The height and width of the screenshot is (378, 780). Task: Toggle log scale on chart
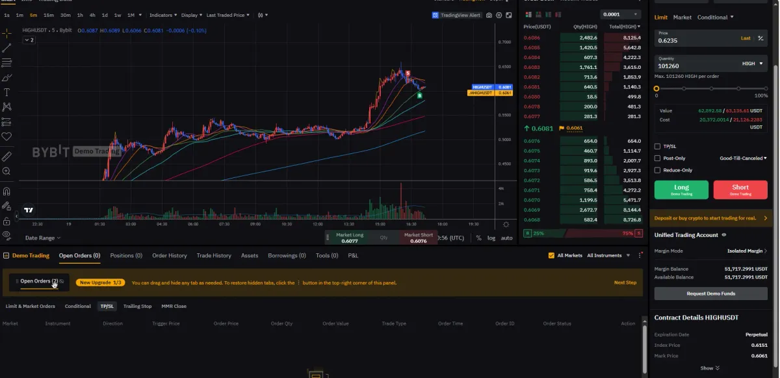491,238
